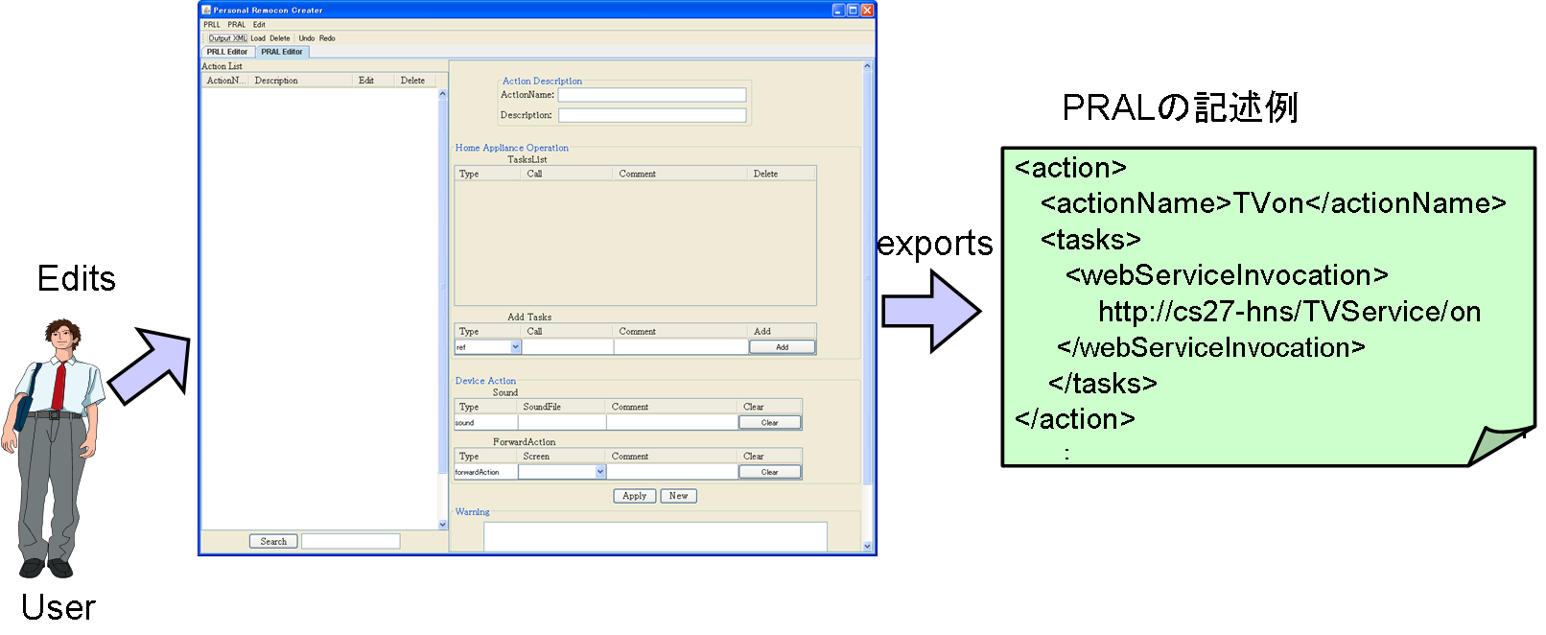Screen dimensions: 1546x635
Task: Focus the ActionName input field
Action: point(651,95)
